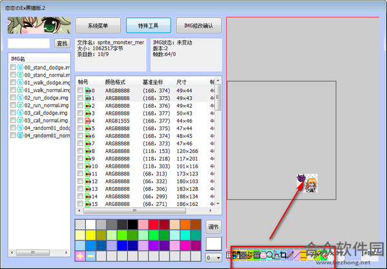Check the box for frame 4
The height and width of the screenshot is (269, 387).
tap(80, 121)
